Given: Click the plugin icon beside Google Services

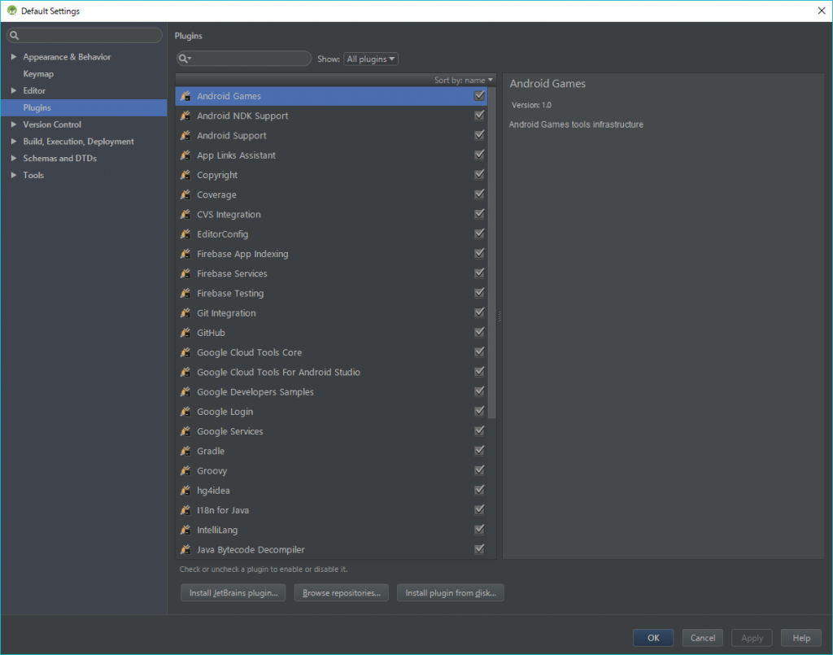Looking at the screenshot, I should point(185,431).
